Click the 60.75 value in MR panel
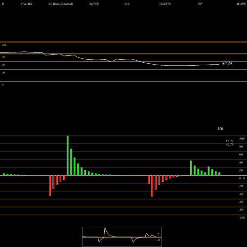The image size is (247, 247). coord(230,145)
